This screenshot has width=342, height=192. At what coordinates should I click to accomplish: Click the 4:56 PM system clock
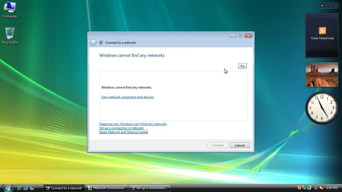point(332,188)
